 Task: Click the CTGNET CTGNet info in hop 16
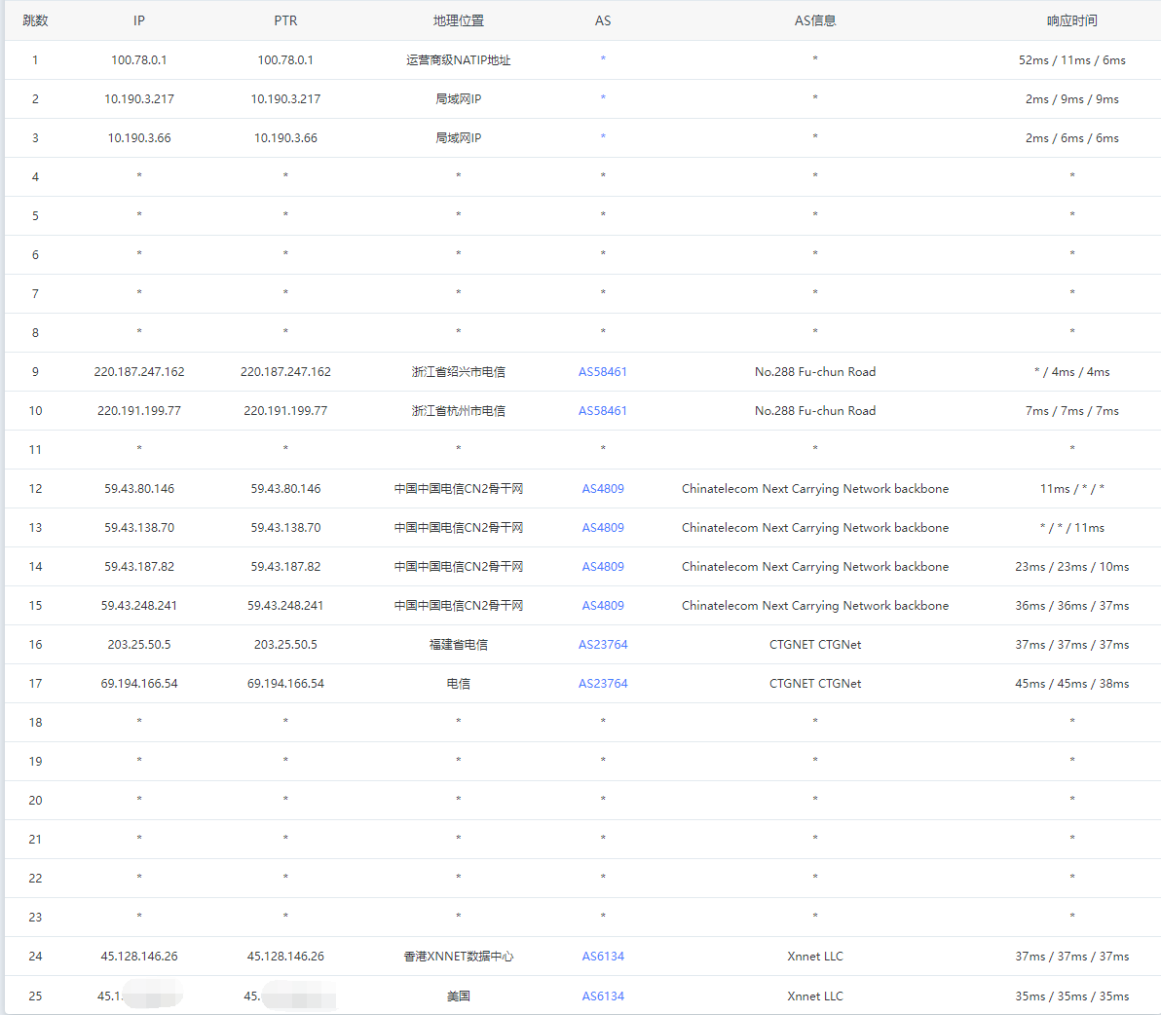coord(814,645)
